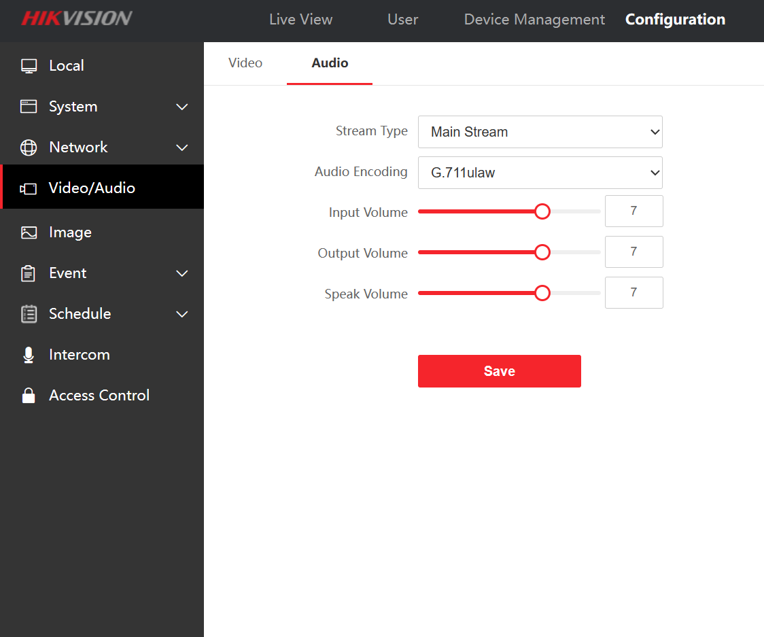The image size is (764, 637).
Task: Click the Image picture icon
Action: point(29,233)
